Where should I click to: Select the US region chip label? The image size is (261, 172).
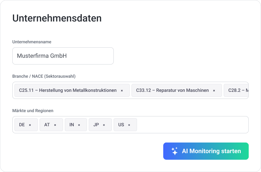(x=121, y=125)
